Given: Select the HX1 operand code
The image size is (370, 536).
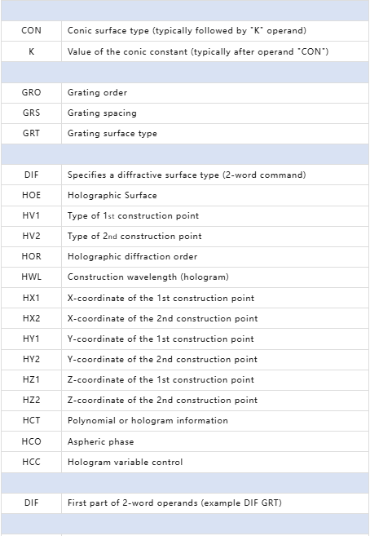Looking at the screenshot, I should [31, 298].
